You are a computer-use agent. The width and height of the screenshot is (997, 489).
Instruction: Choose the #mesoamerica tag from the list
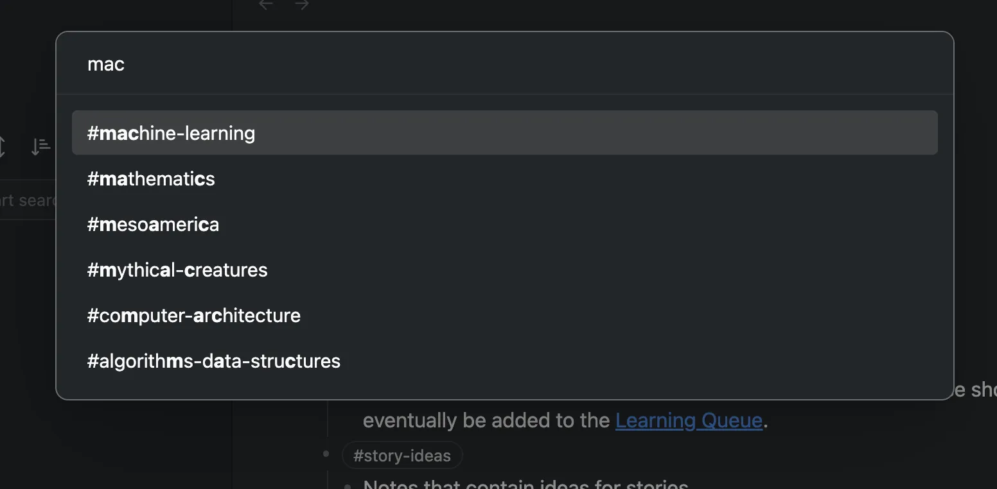point(153,224)
